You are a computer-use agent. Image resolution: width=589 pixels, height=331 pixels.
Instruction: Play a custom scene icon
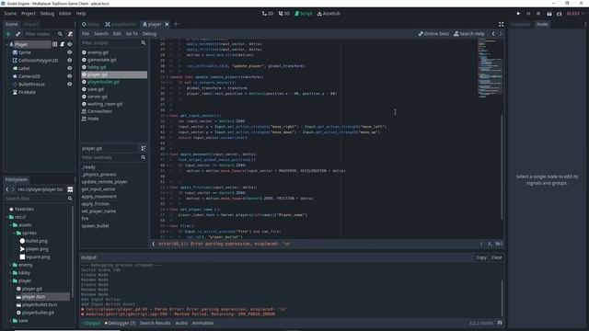click(x=559, y=14)
